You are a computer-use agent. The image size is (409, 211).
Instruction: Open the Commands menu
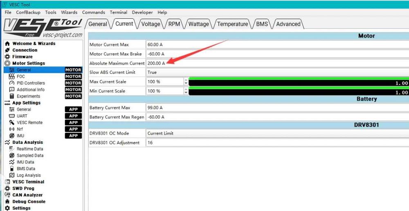pyautogui.click(x=93, y=12)
